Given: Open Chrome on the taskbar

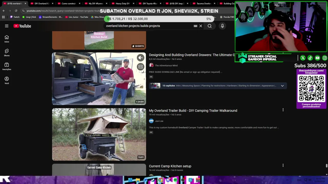Looking at the screenshot, I should coord(160,180).
